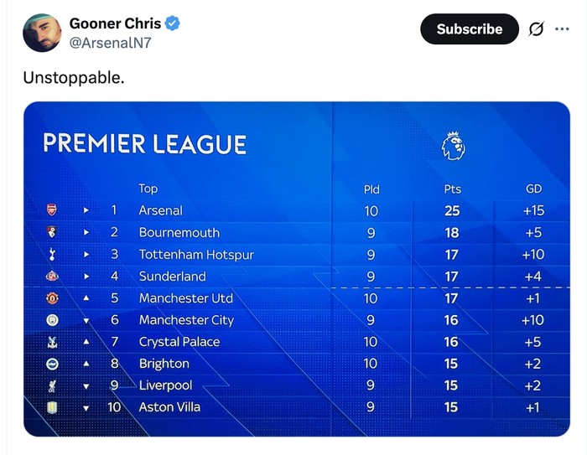This screenshot has height=455, width=587.
Task: Click the Manchester City crest
Action: (x=52, y=319)
